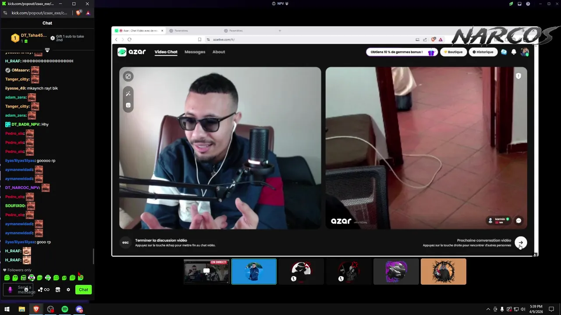Open Discord from taskbar
This screenshot has width=561, height=315.
click(x=79, y=309)
